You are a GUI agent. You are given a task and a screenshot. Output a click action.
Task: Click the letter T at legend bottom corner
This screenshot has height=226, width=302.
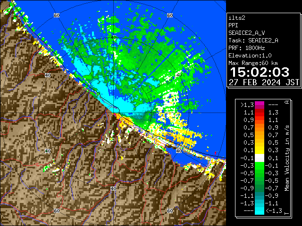coord(287,213)
